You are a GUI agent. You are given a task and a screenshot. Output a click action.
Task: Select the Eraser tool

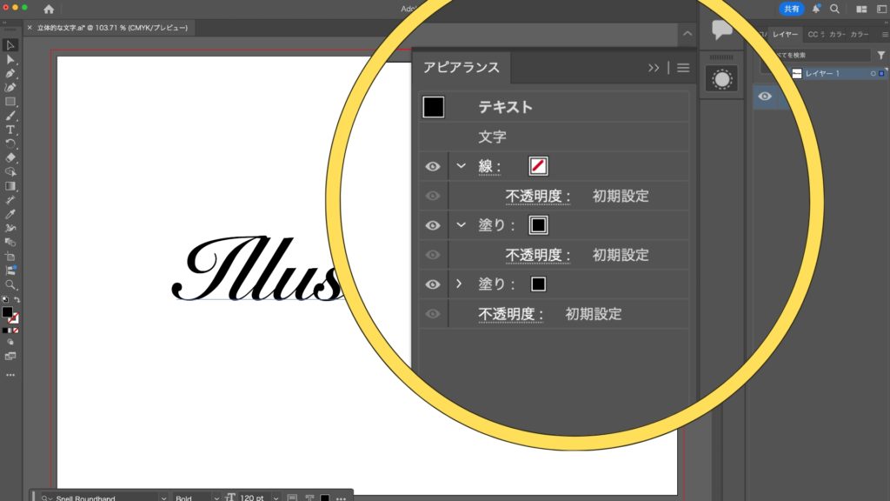pyautogui.click(x=10, y=157)
